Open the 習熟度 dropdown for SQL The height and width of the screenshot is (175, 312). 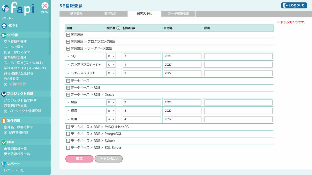click(x=111, y=56)
